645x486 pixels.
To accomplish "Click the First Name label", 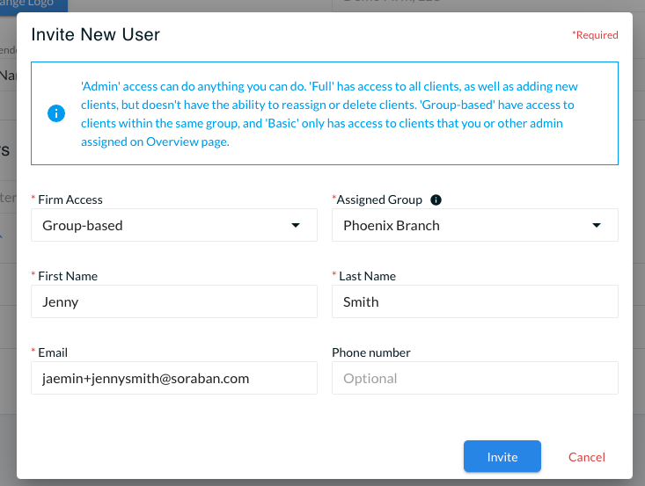I will [x=68, y=276].
